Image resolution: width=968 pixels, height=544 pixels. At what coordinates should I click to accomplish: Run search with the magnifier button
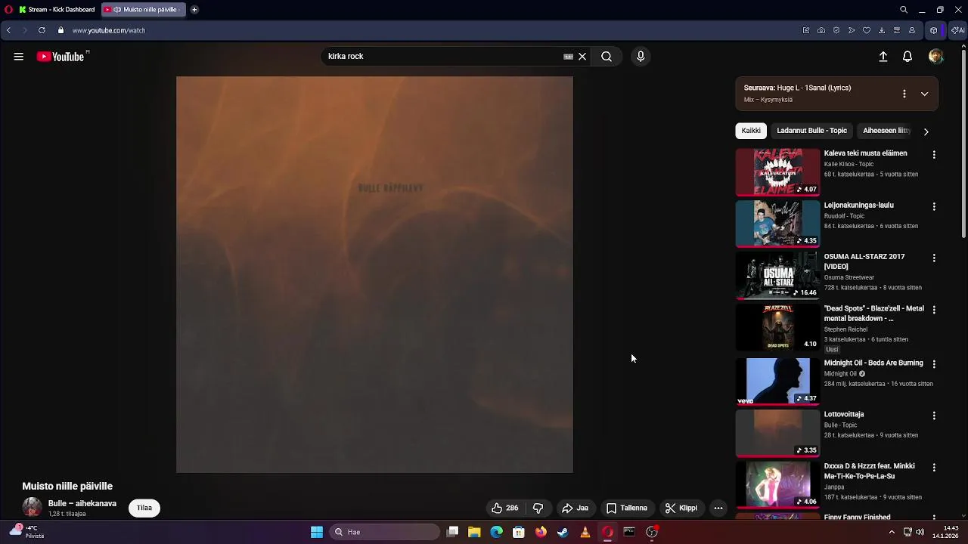[607, 57]
